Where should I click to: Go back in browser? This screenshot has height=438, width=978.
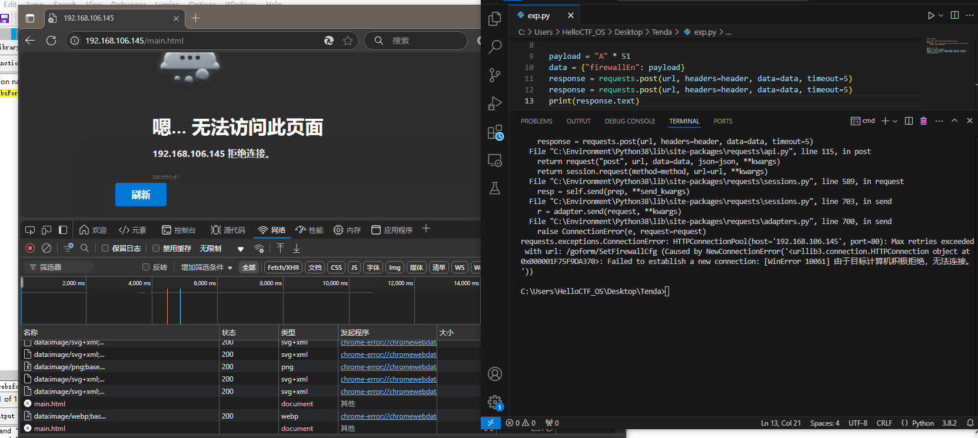(30, 41)
